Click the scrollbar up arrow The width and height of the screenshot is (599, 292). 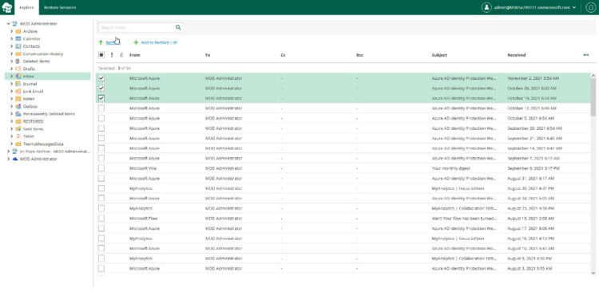point(593,75)
